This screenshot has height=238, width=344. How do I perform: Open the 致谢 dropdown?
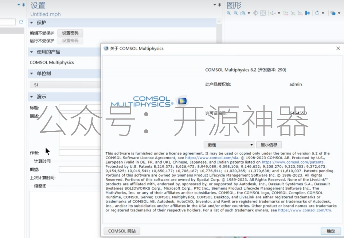(x=229, y=145)
